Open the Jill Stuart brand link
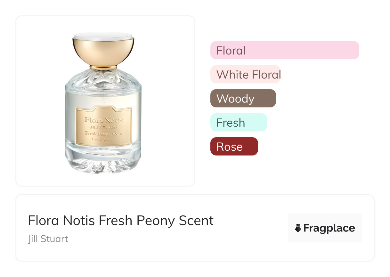Viewport: 390px width, 277px height. coord(48,239)
